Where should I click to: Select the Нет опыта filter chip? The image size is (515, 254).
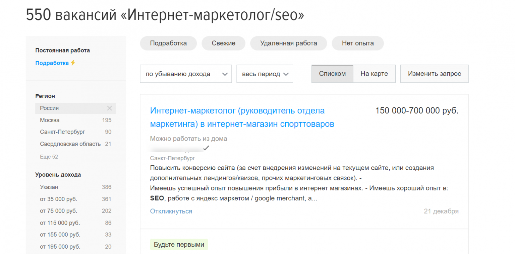point(358,43)
